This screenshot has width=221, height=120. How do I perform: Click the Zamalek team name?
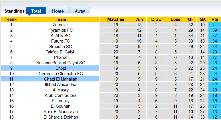61,25
